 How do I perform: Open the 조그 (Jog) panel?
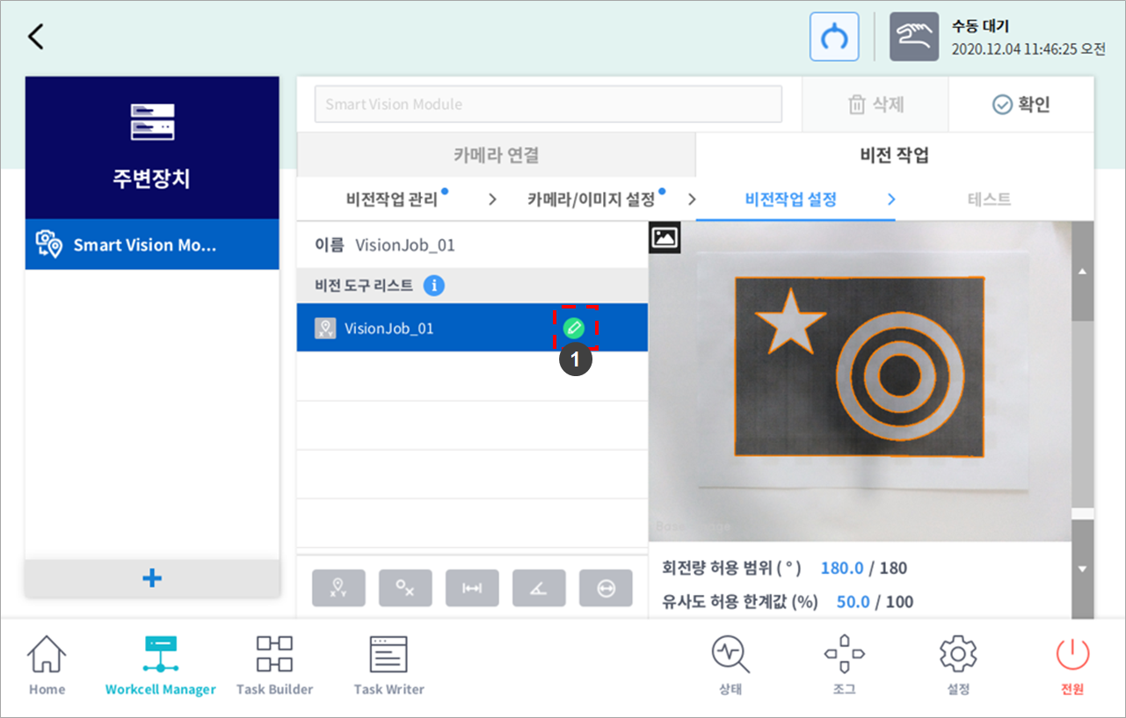coord(844,665)
